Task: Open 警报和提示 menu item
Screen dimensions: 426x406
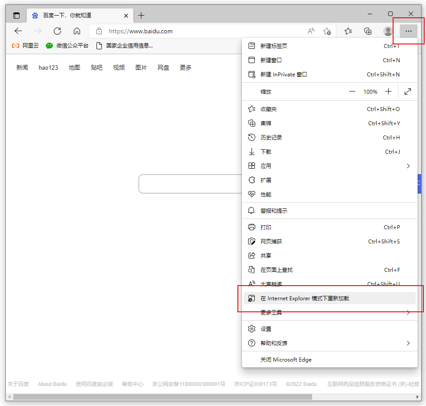Action: pos(330,211)
